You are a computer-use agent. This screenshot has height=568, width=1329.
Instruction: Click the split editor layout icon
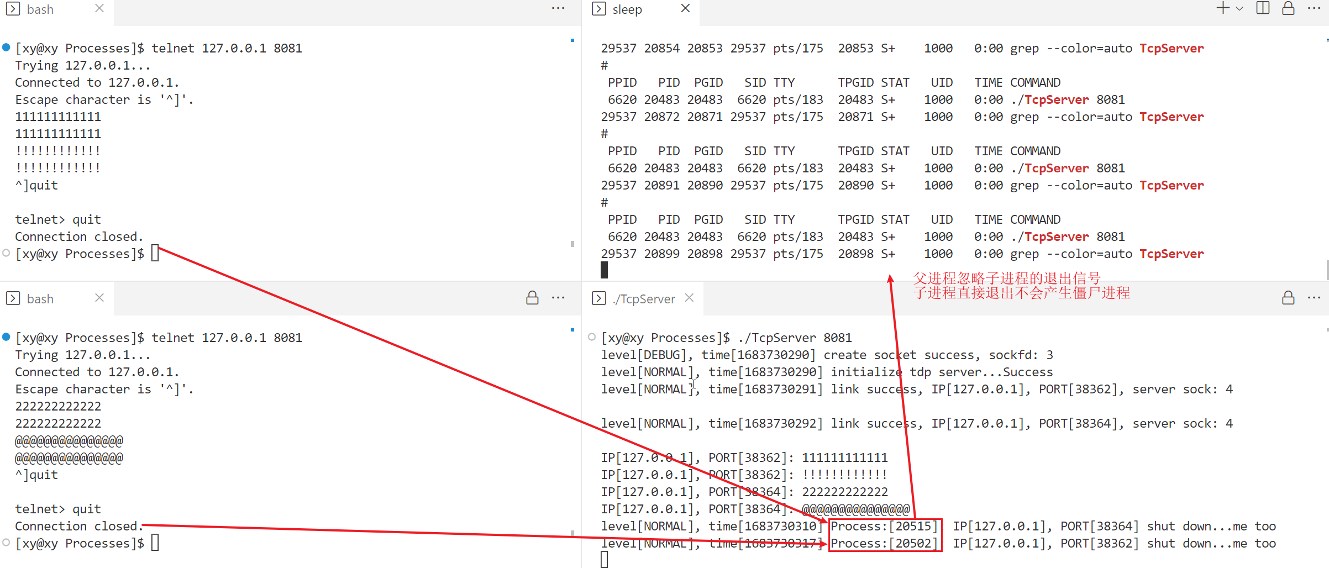pos(1263,8)
